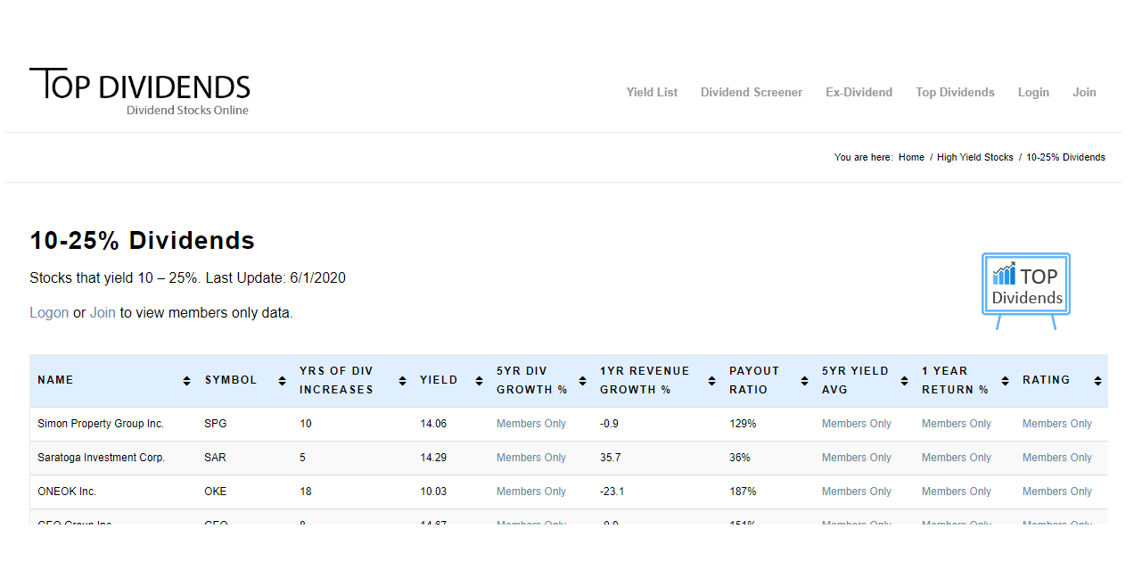Screen dimensions: 1134x587
Task: Click the Logon link above table
Action: (x=49, y=313)
